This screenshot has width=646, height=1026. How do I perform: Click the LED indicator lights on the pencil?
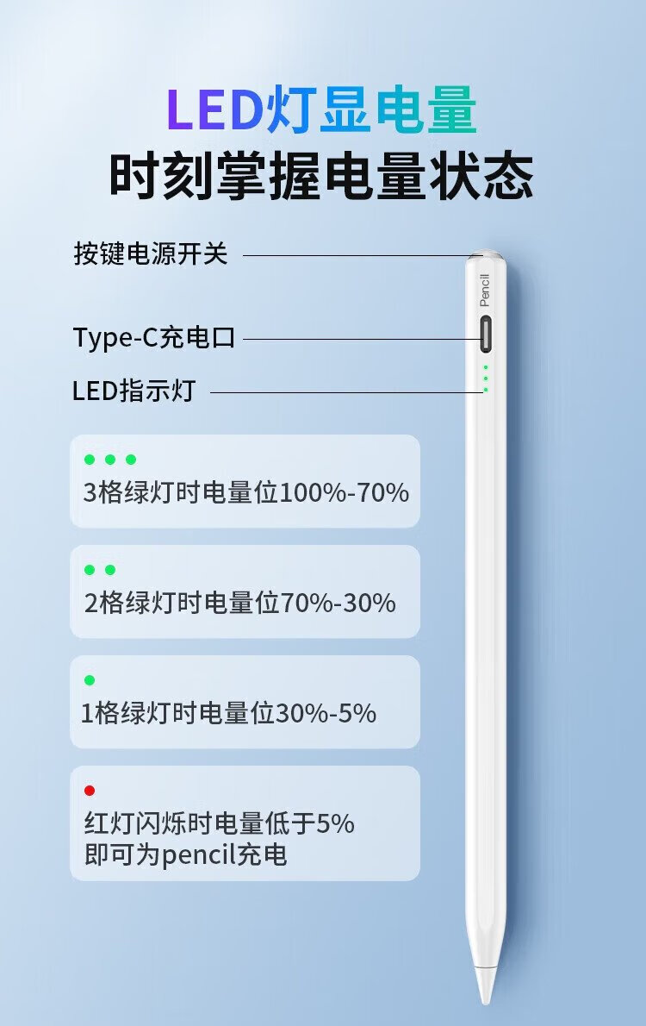click(x=485, y=378)
